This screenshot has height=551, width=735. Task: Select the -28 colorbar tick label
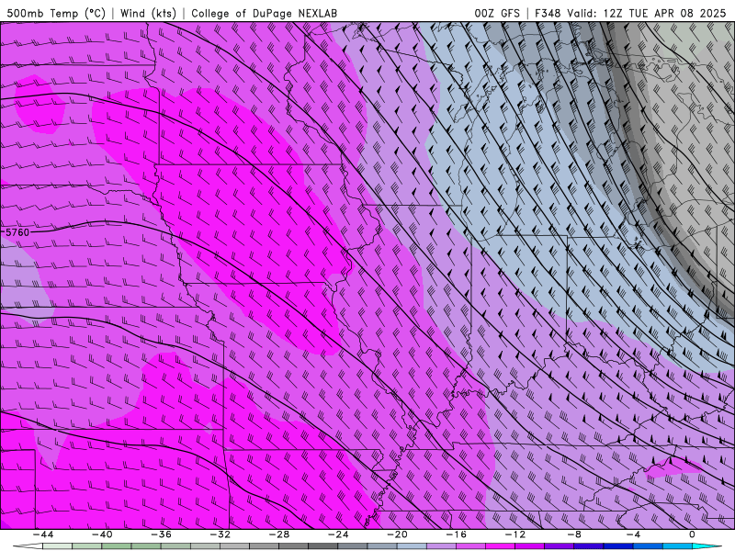[x=279, y=534]
